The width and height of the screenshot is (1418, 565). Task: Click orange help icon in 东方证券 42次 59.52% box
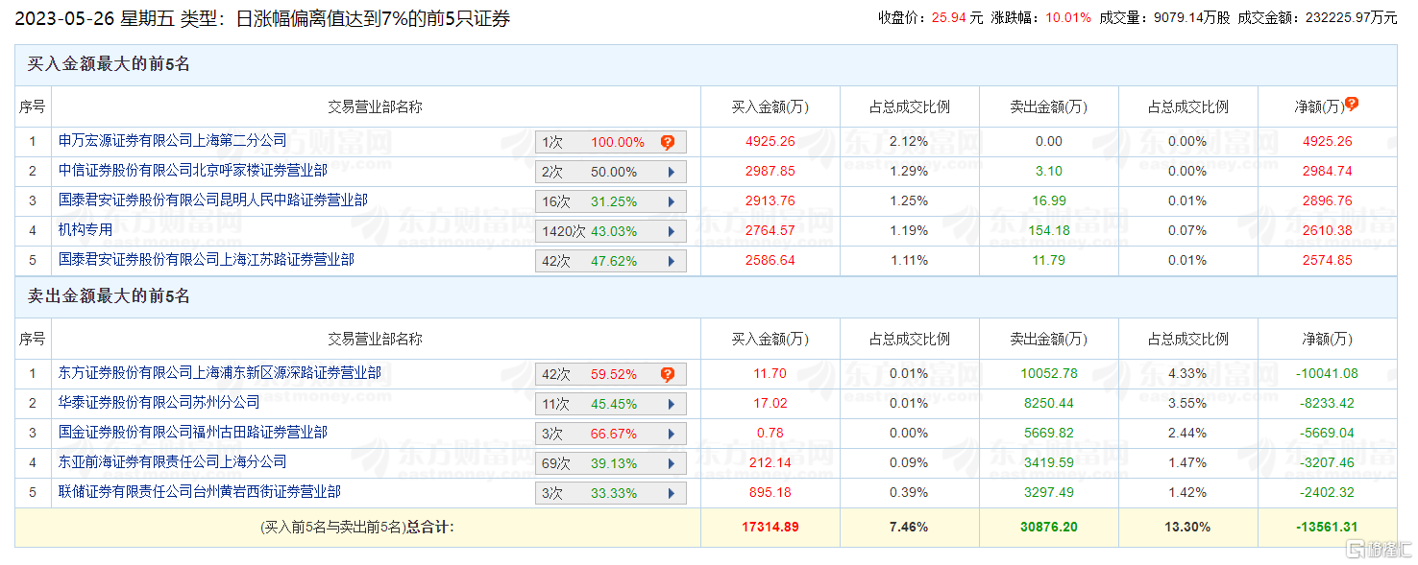click(x=668, y=374)
